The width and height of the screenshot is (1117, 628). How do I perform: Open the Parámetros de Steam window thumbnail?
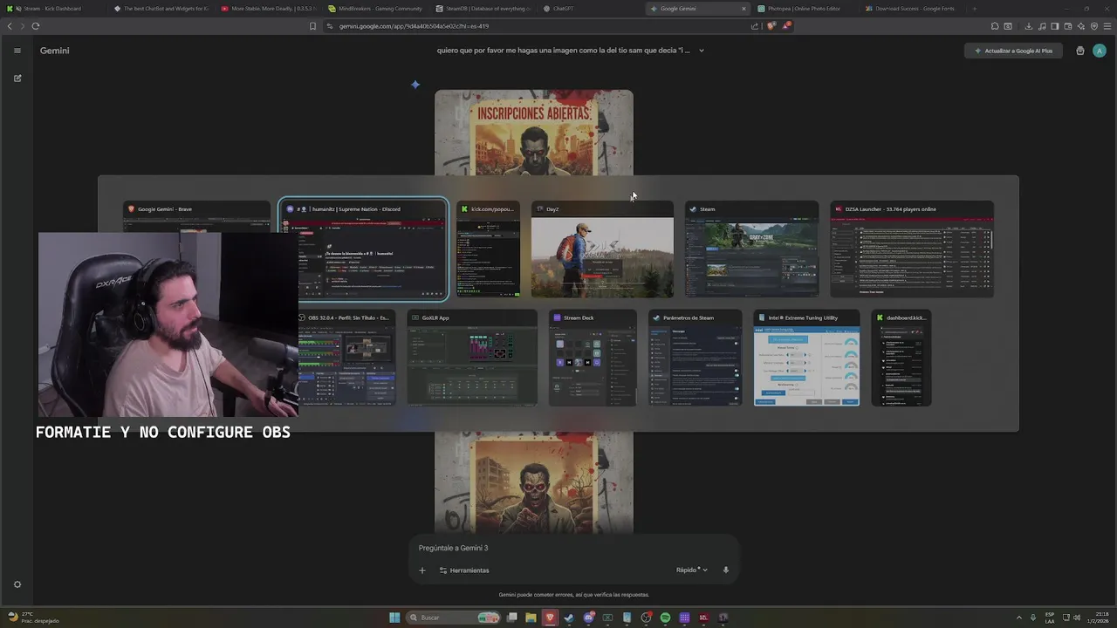coord(695,358)
